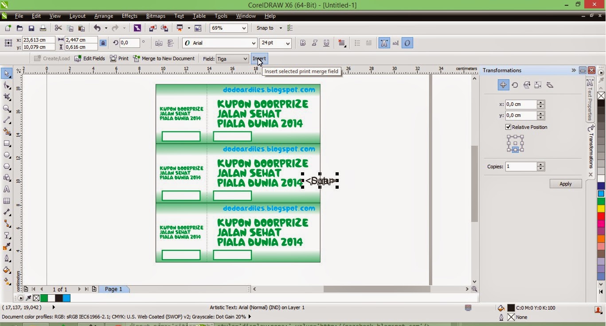
Task: Open the Bitmaps menu
Action: point(155,16)
